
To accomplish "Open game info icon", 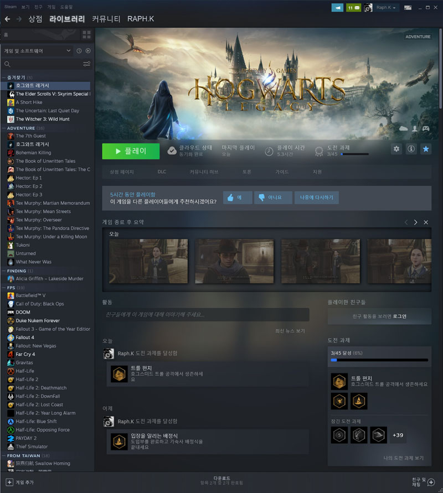I will 411,149.
